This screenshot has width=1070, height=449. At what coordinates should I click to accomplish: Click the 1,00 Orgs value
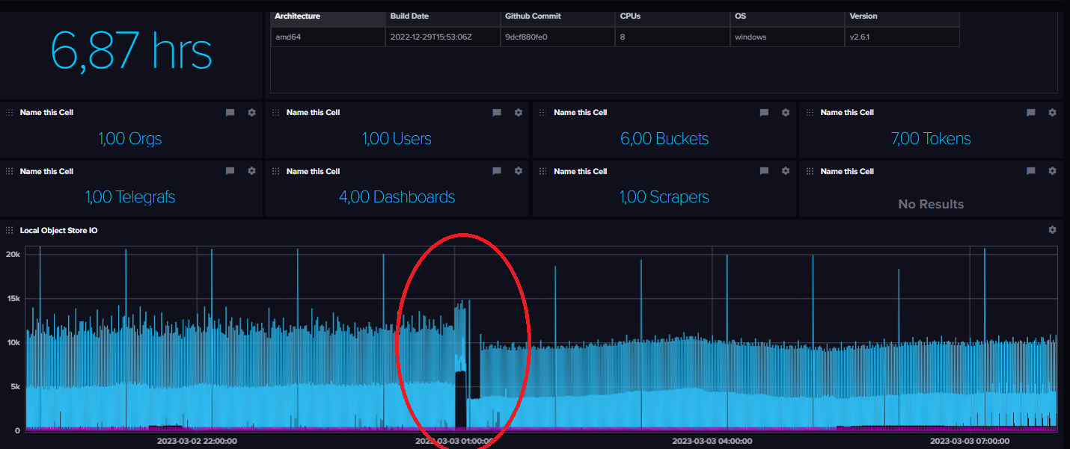click(130, 138)
